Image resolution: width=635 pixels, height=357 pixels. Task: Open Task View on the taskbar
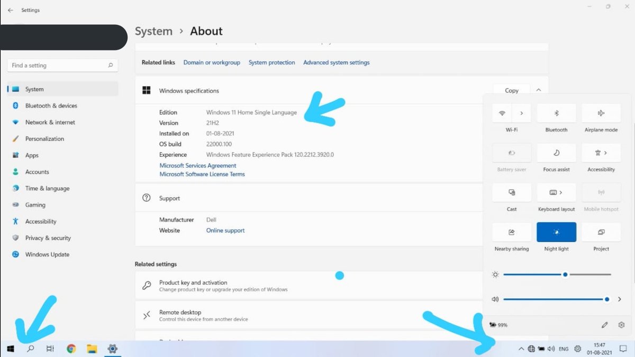tap(50, 349)
